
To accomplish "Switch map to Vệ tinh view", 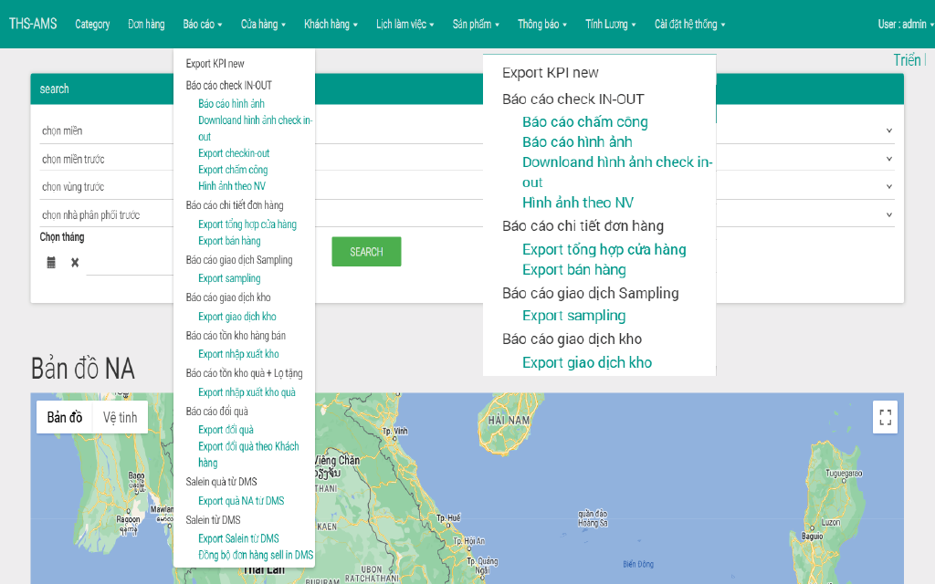I will tap(120, 417).
